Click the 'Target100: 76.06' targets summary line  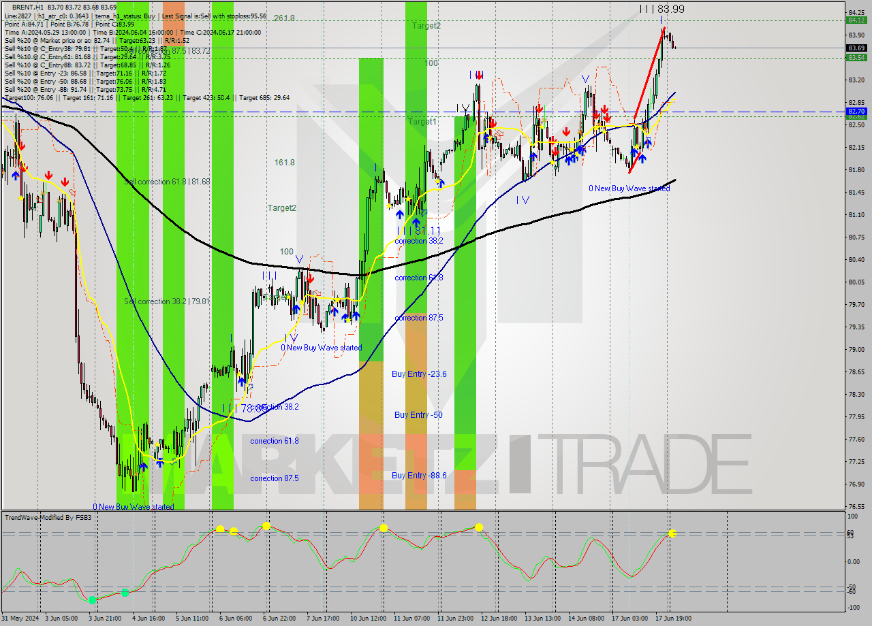146,97
